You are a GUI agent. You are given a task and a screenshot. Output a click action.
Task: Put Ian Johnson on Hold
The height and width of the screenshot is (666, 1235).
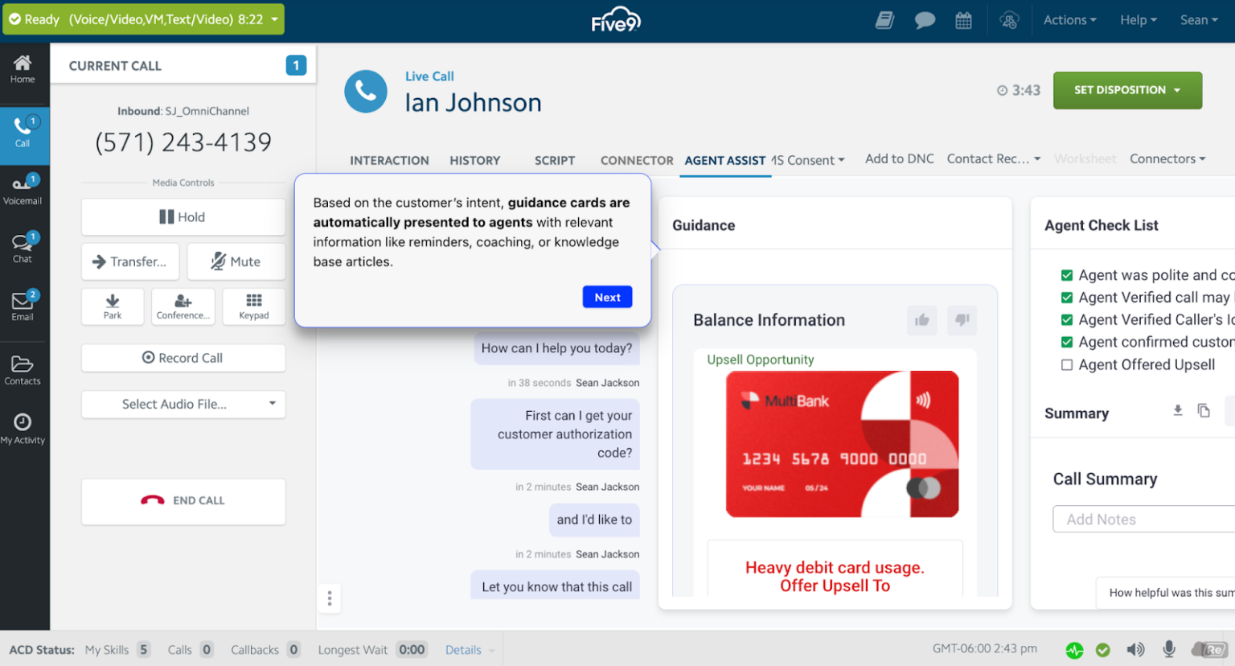point(183,217)
